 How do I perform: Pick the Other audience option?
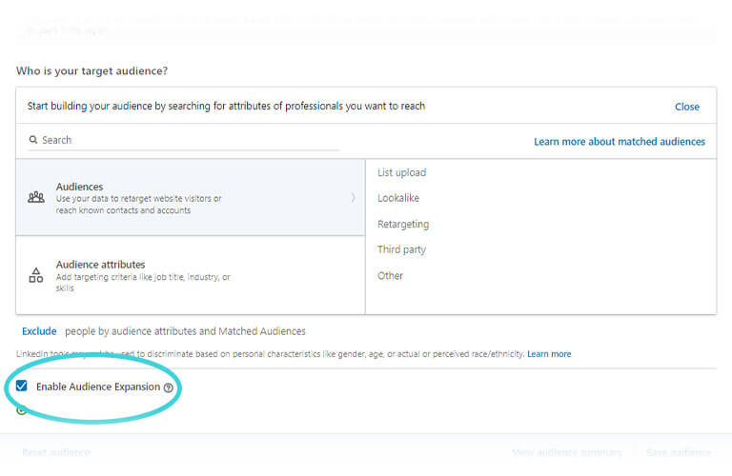[x=391, y=275]
